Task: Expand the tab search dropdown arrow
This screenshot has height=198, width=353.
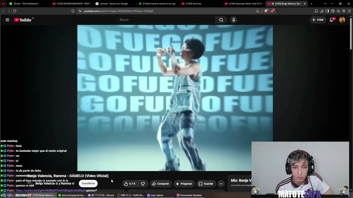Action: 325,4
